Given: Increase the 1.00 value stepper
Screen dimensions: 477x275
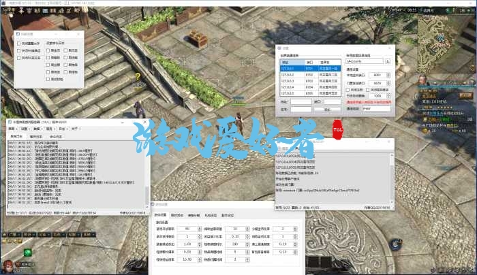Looking at the screenshot, I should coord(200,243).
